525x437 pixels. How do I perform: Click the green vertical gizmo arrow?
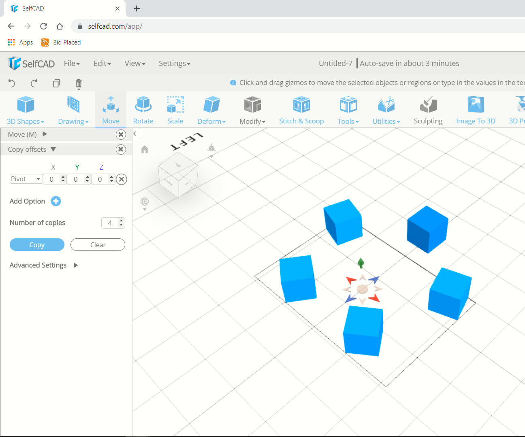click(x=361, y=263)
